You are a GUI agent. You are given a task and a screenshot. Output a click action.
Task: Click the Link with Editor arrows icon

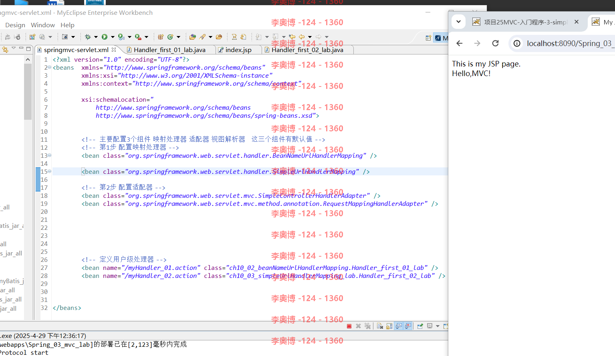click(x=5, y=49)
